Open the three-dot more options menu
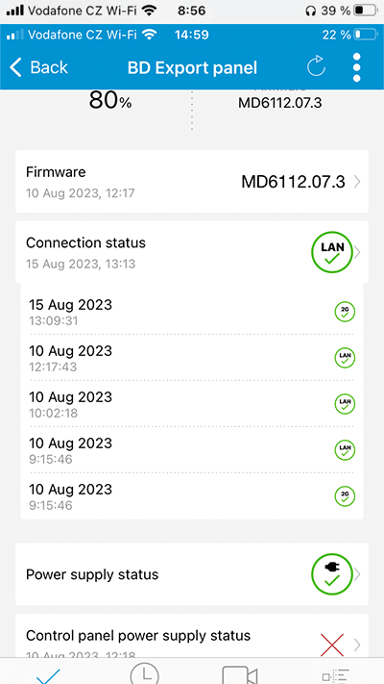Screen dimensions: 384x684 pyautogui.click(x=356, y=67)
